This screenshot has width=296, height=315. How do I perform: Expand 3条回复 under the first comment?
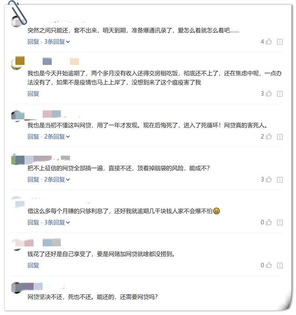click(x=57, y=42)
